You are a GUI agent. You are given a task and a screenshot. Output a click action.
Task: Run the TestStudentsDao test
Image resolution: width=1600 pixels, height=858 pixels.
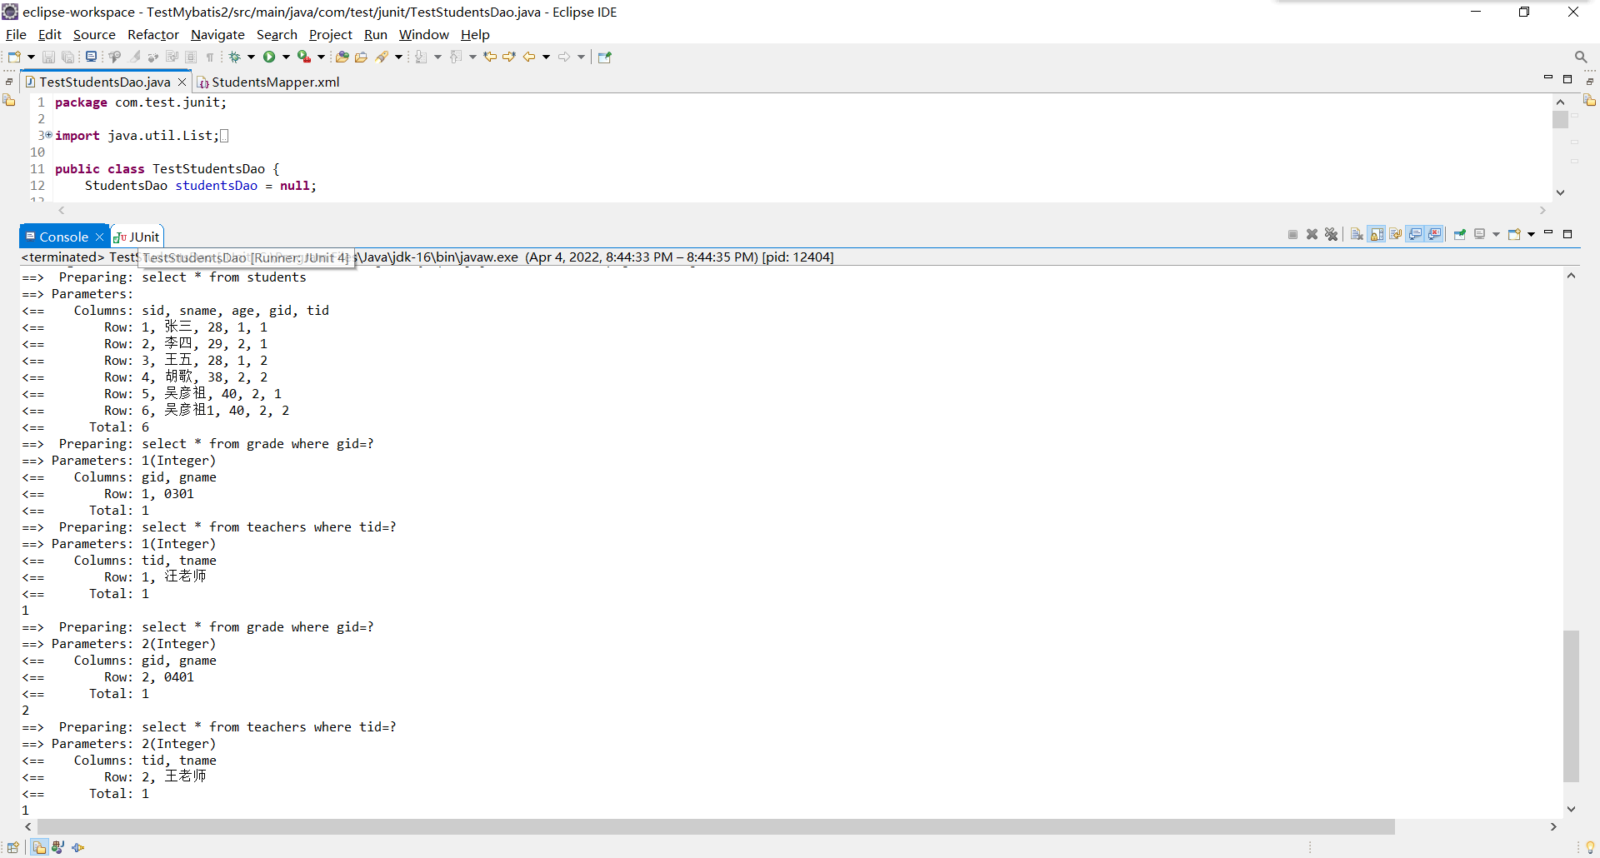269,57
